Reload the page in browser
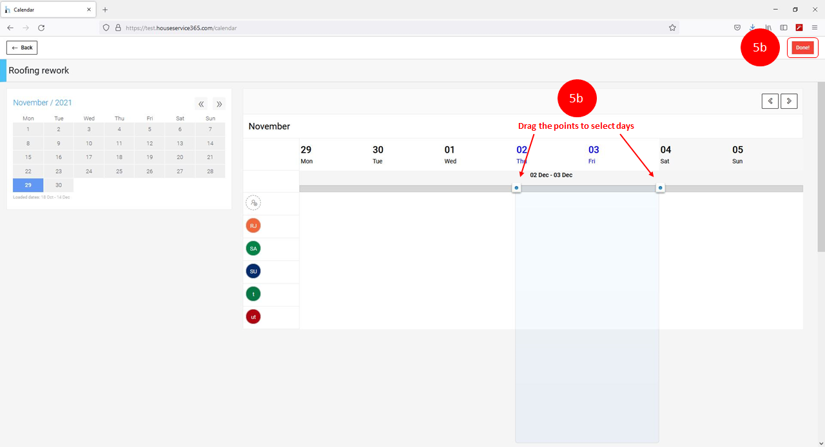825x447 pixels. pyautogui.click(x=41, y=28)
